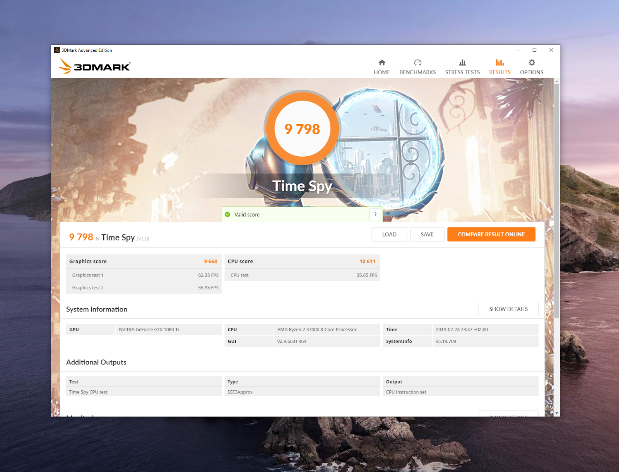Viewport: 619px width, 472px height.
Task: Click the Additional Outputs heading
Action: (96, 363)
